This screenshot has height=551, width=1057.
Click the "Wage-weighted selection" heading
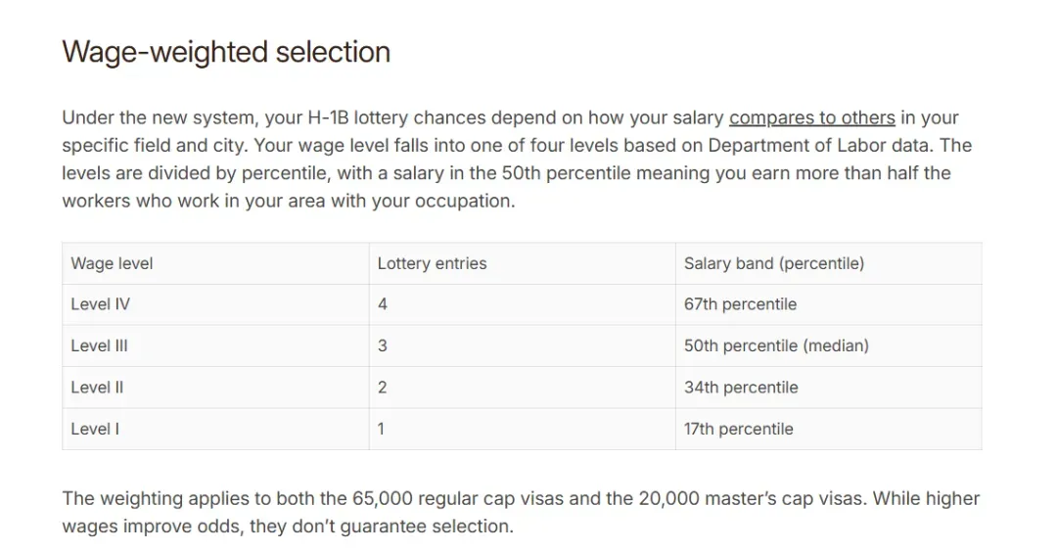(x=226, y=52)
